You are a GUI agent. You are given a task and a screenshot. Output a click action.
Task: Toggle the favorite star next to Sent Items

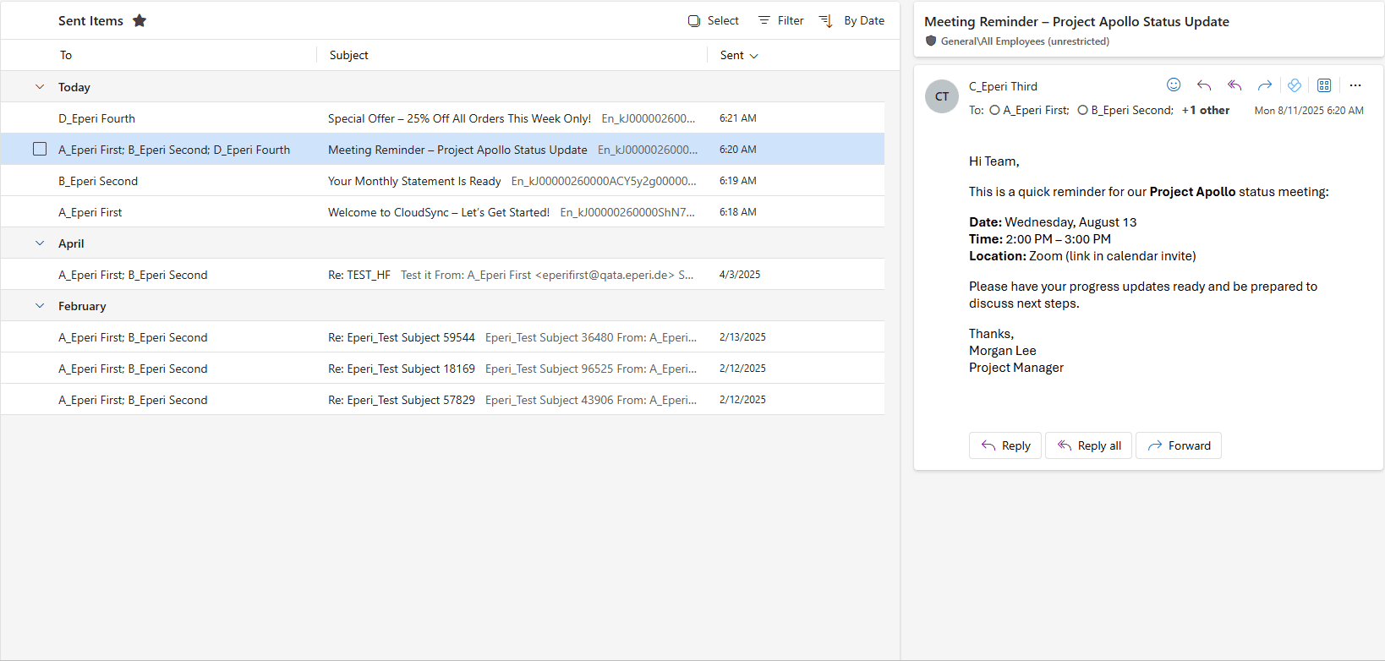click(x=140, y=20)
